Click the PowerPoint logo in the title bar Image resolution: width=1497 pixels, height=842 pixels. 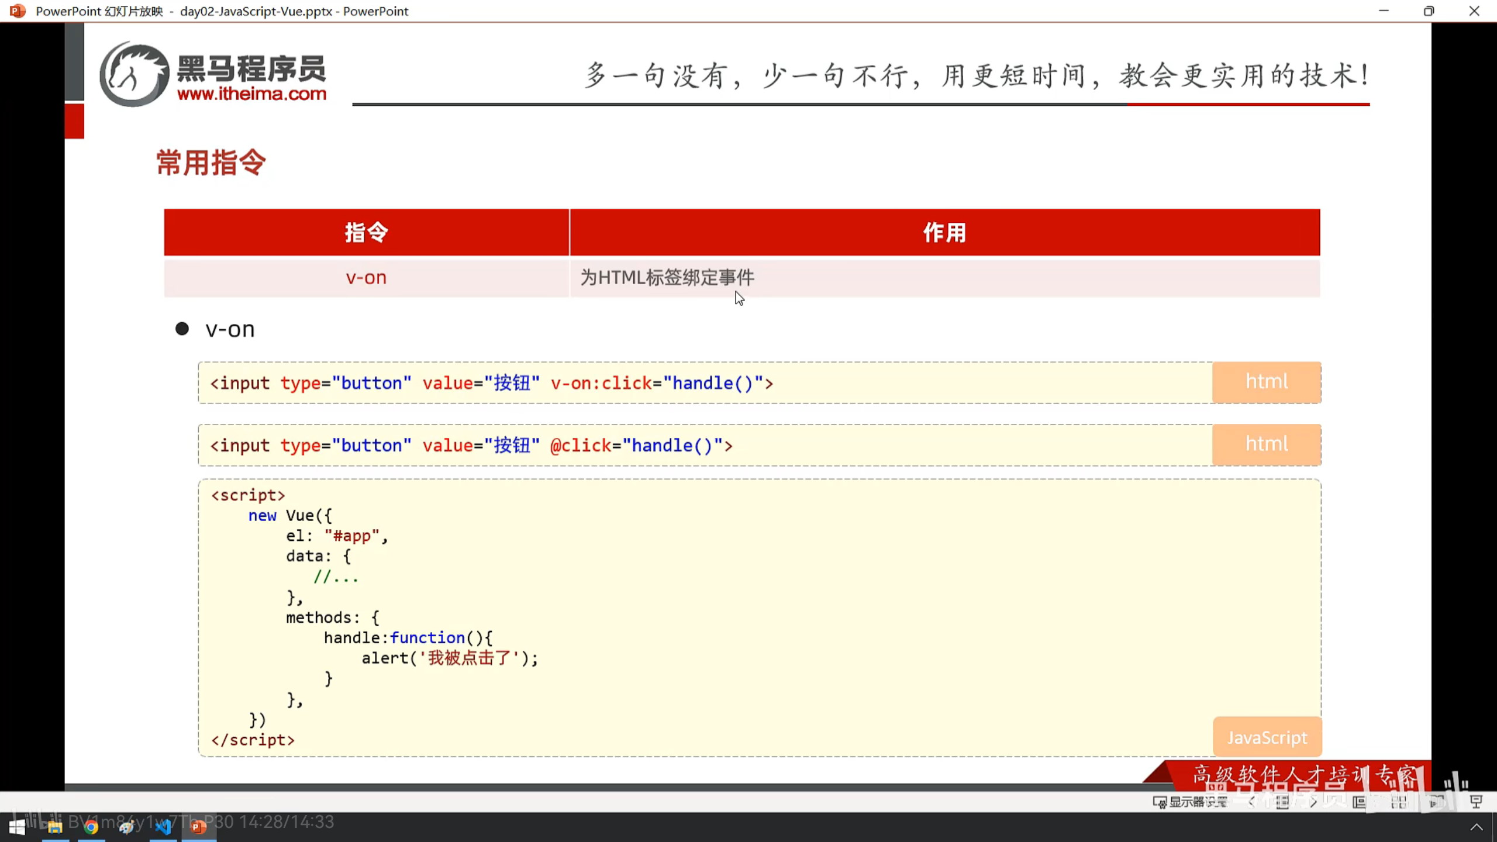[18, 11]
